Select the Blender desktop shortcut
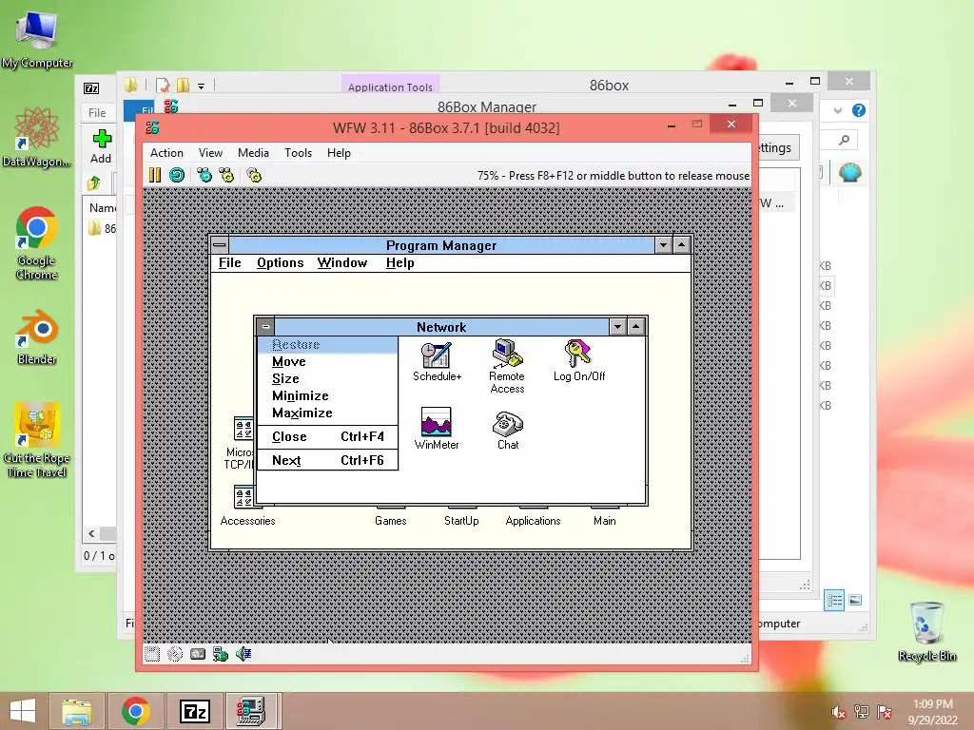974x730 pixels. pyautogui.click(x=37, y=336)
